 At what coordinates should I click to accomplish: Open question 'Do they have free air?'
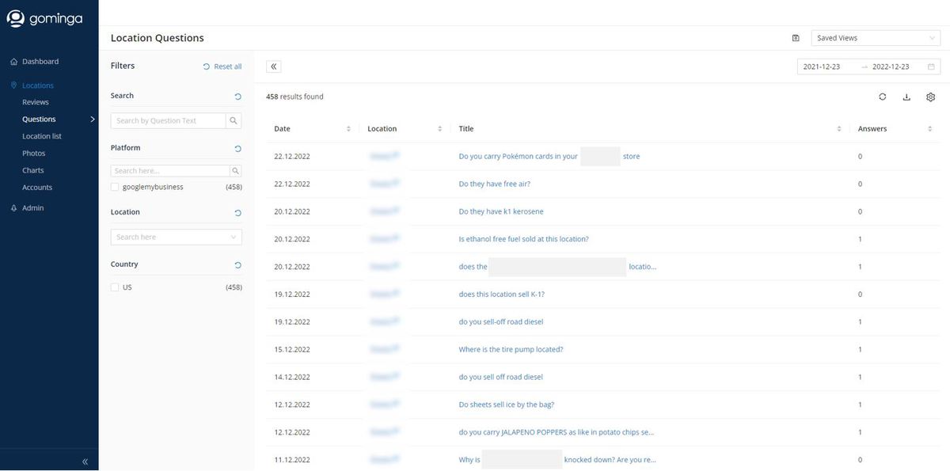point(494,184)
